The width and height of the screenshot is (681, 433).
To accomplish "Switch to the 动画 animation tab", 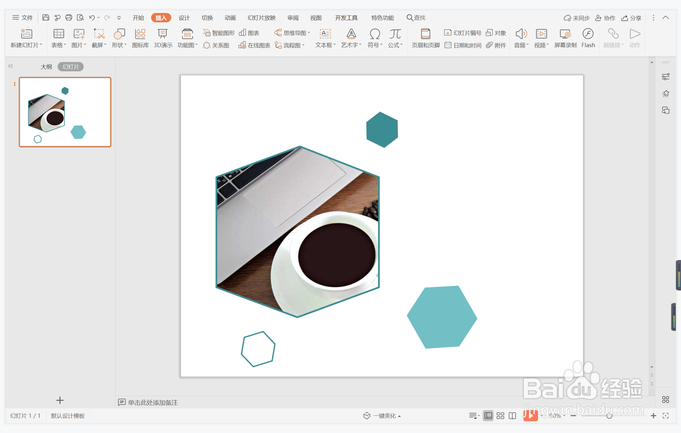I will 230,18.
